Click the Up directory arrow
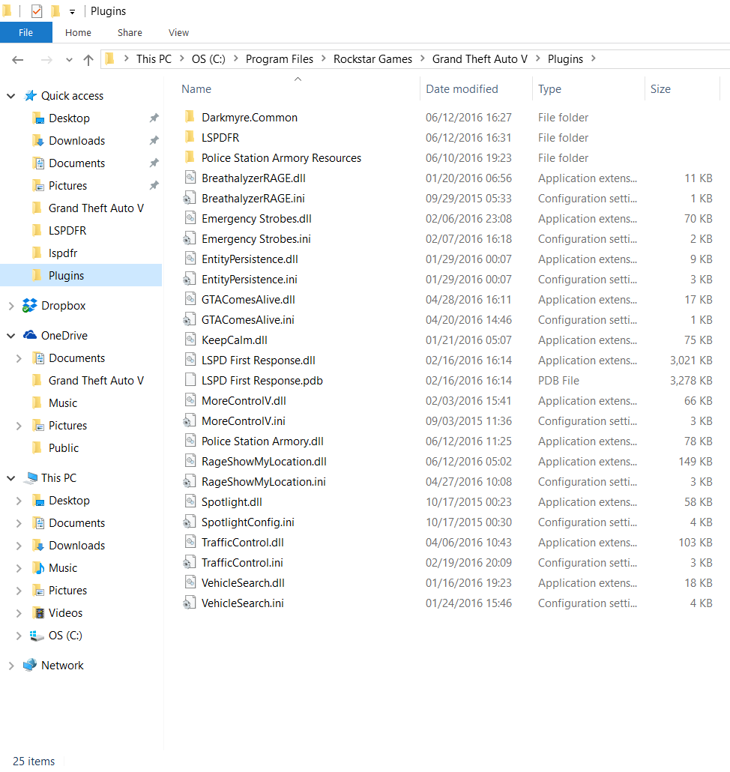 tap(88, 60)
